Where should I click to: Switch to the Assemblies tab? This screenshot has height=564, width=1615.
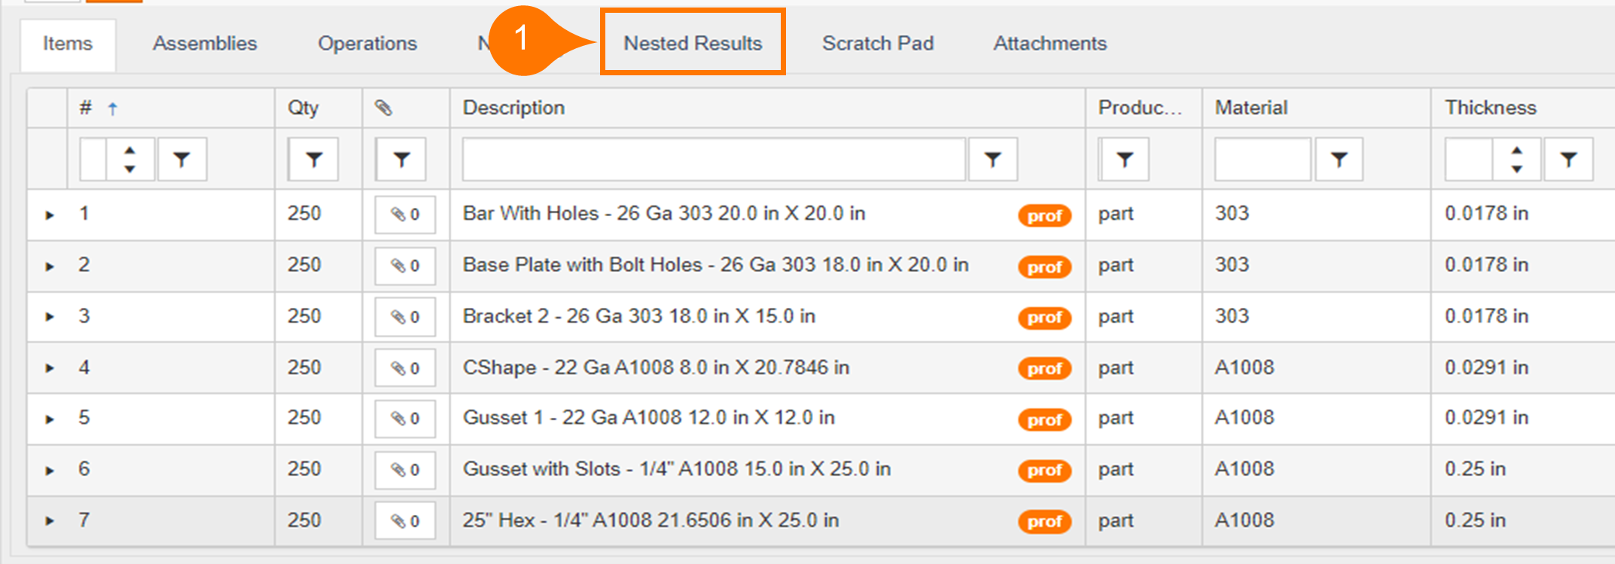pyautogui.click(x=205, y=44)
